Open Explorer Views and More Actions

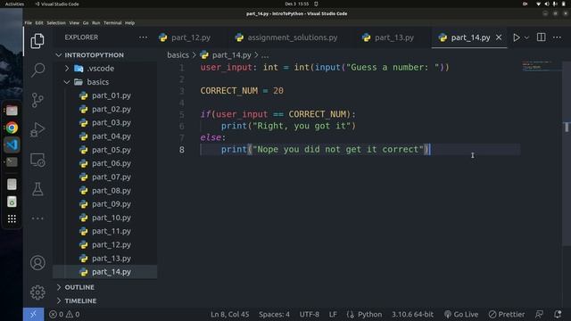coord(143,37)
